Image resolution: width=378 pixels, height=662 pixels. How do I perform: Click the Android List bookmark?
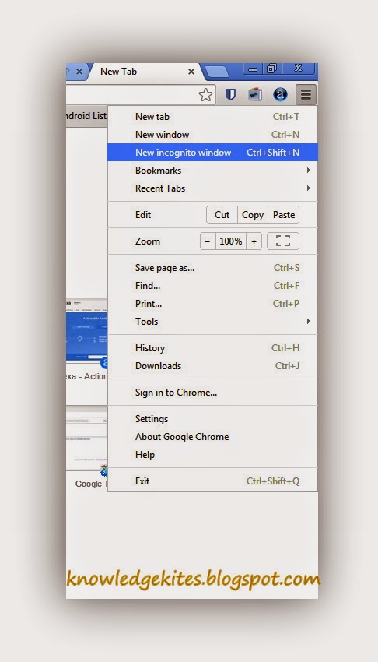(87, 116)
